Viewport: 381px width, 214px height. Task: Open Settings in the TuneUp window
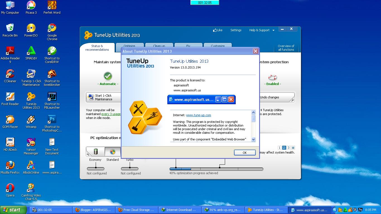[236, 30]
